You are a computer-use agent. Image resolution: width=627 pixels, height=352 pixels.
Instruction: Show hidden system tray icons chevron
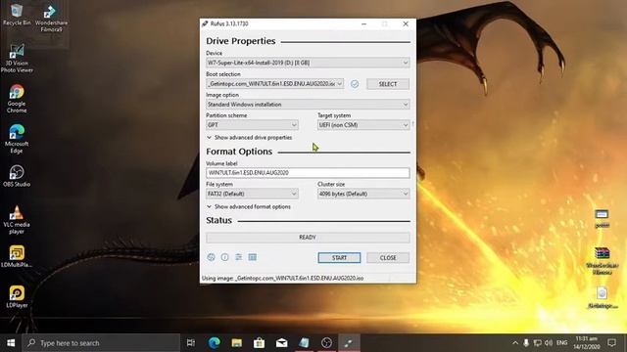[x=515, y=343]
